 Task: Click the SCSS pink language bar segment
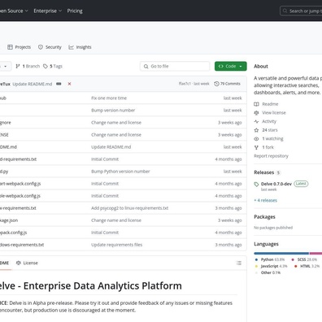(x=315, y=254)
